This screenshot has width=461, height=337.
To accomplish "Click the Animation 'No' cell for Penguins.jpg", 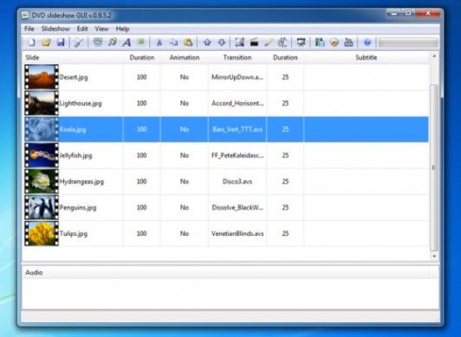I will click(x=185, y=207).
